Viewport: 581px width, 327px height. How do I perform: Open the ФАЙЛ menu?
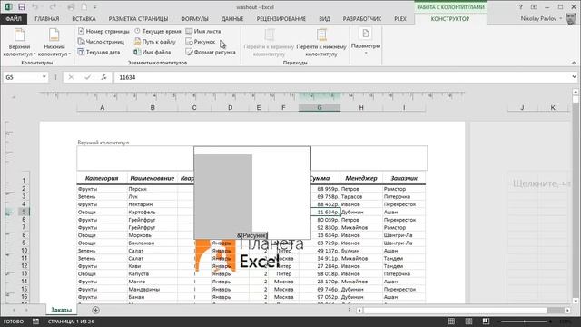tap(14, 18)
